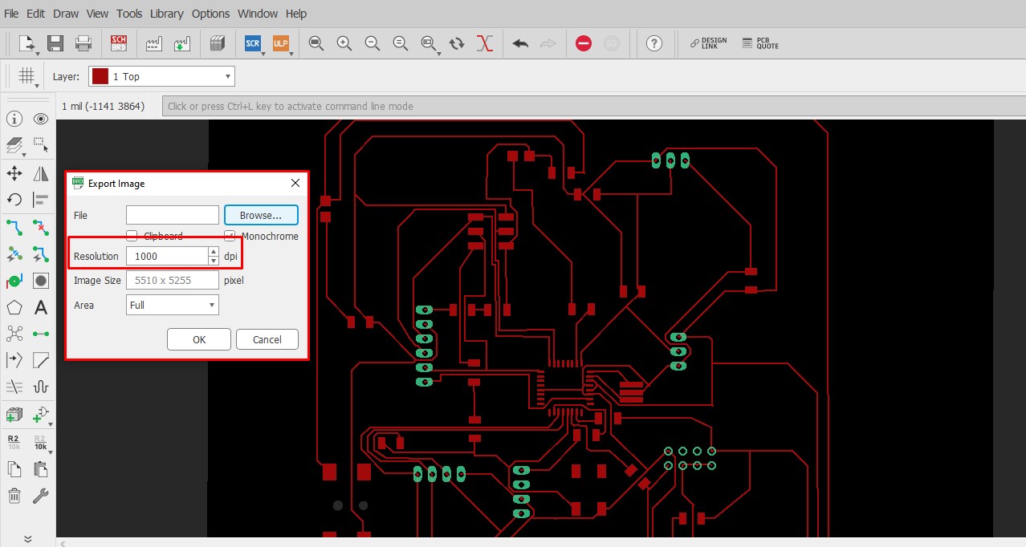The height and width of the screenshot is (547, 1026).
Task: Select the Paste clipboard tool
Action: click(x=41, y=469)
